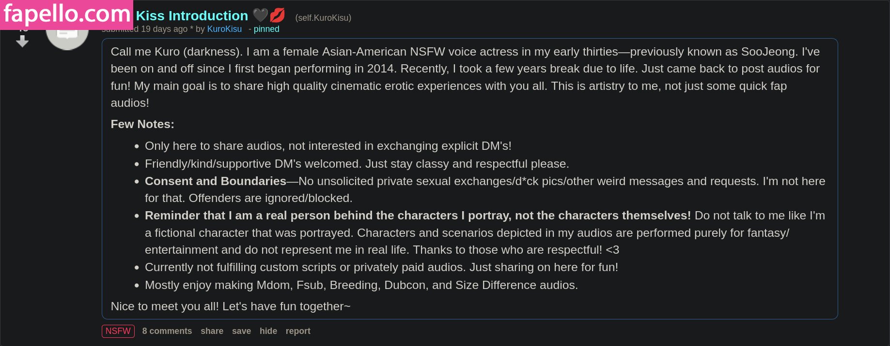Open the Kiss Introduction post title
The image size is (890, 346).
(x=192, y=16)
